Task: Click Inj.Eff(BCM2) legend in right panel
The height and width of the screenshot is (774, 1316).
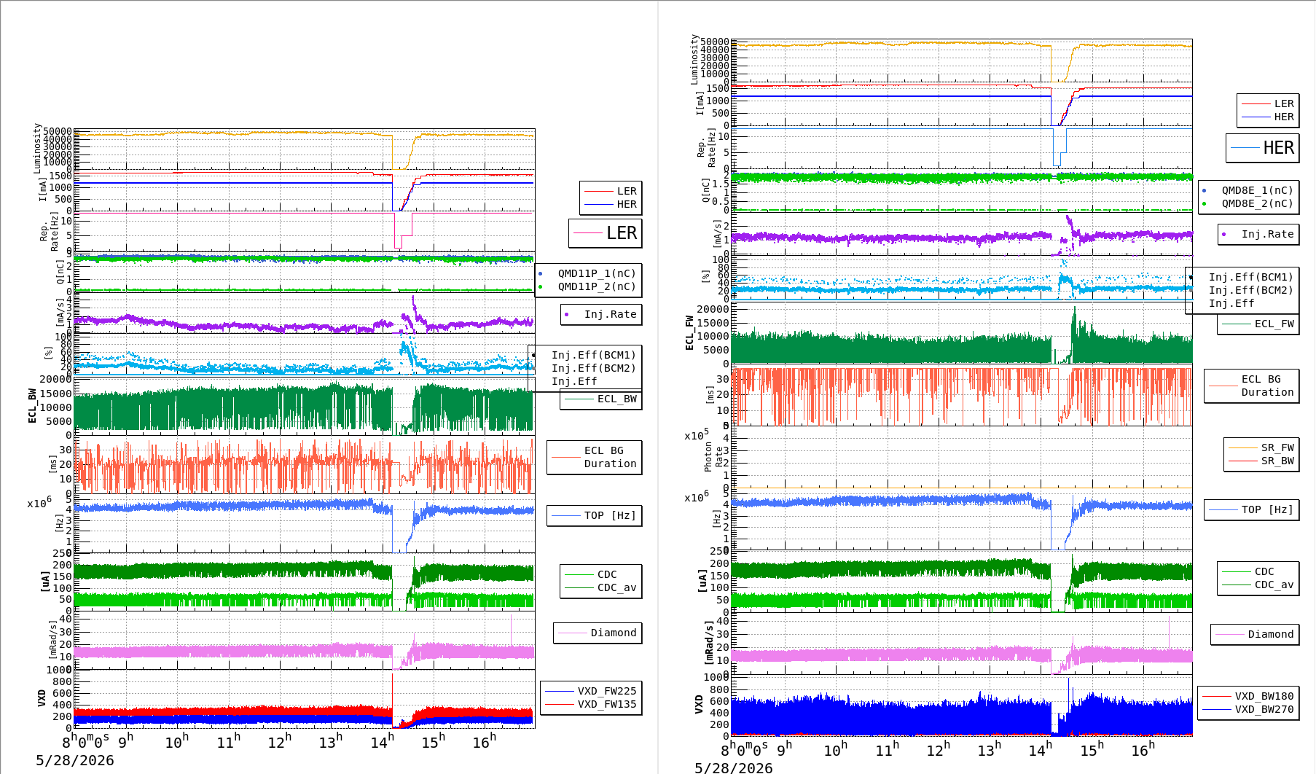Action: pyautogui.click(x=1242, y=291)
